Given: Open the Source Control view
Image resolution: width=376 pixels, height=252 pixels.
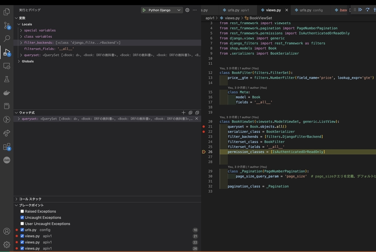Looking at the screenshot, I should [x=7, y=25].
